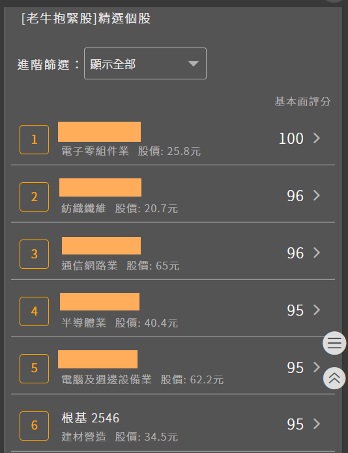Viewport: 348px width, 453px height.
Task: Open masked stock name in 電子零組件業 row
Action: click(99, 132)
